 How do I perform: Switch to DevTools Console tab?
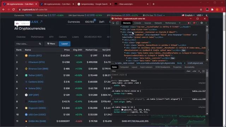pos(137,23)
